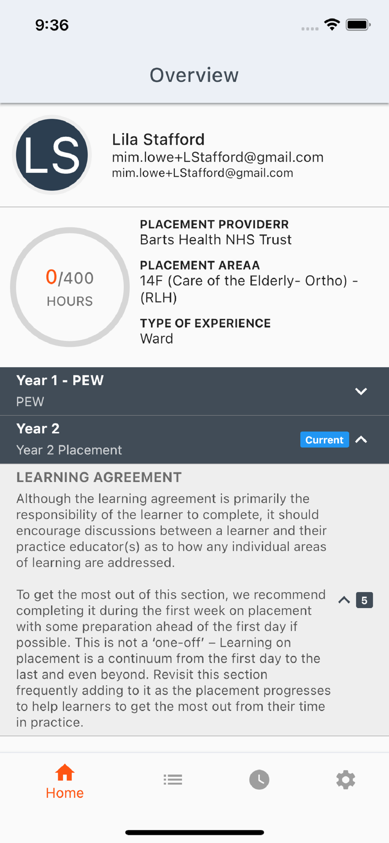The image size is (389, 843).
Task: Collapse the Year 2 section chevron
Action: [x=361, y=440]
